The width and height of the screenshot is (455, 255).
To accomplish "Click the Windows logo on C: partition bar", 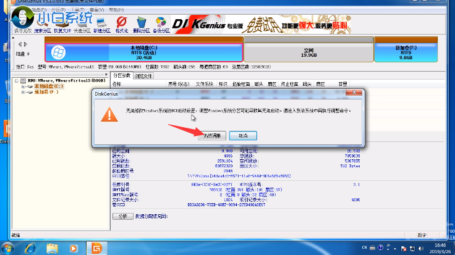I will [58, 52].
